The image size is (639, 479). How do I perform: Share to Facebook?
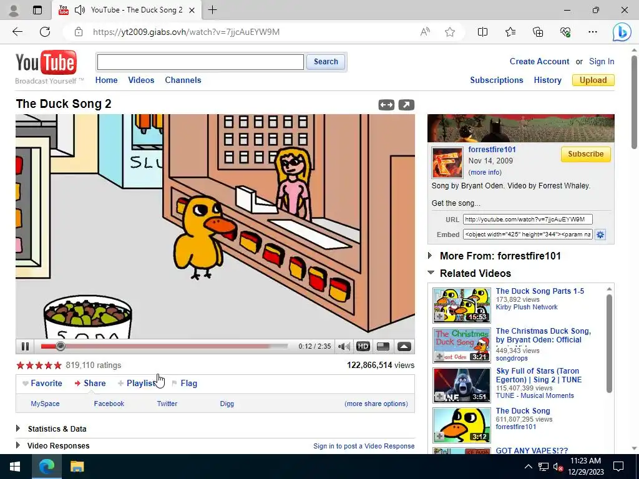click(x=109, y=404)
